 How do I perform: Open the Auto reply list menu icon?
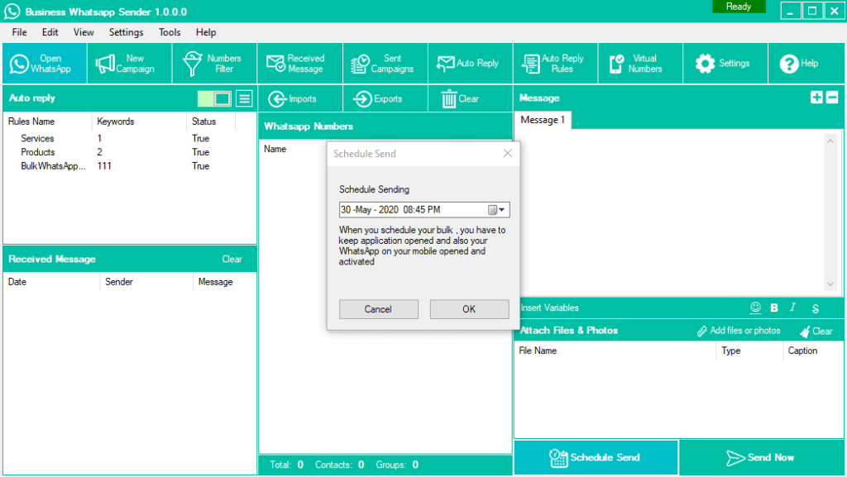(244, 99)
